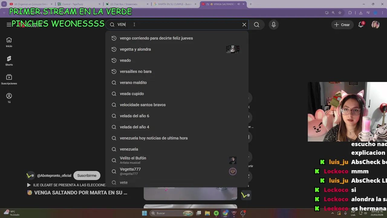
Task: Close the 'Control - TapeTools' tab
Action: (x=99, y=4)
